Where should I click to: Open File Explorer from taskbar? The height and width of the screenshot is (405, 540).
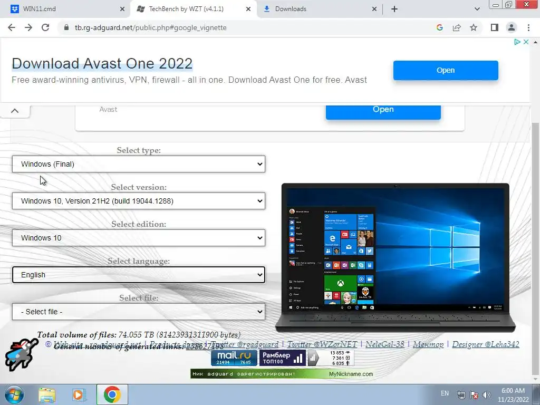coord(47,394)
